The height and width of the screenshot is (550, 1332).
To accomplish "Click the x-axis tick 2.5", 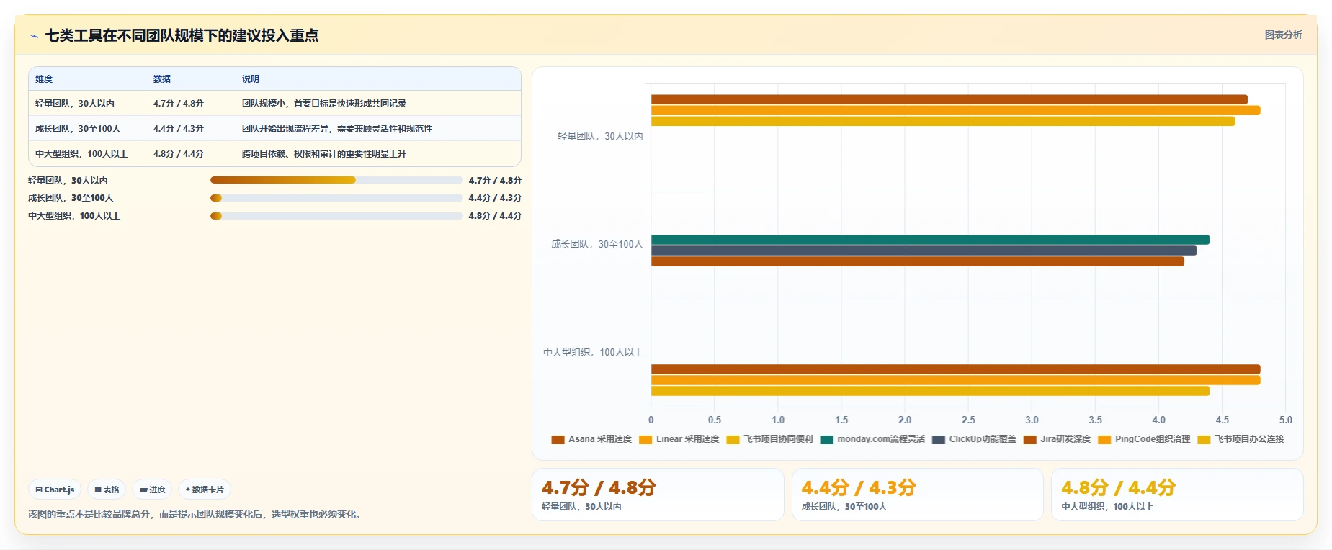I will point(968,420).
